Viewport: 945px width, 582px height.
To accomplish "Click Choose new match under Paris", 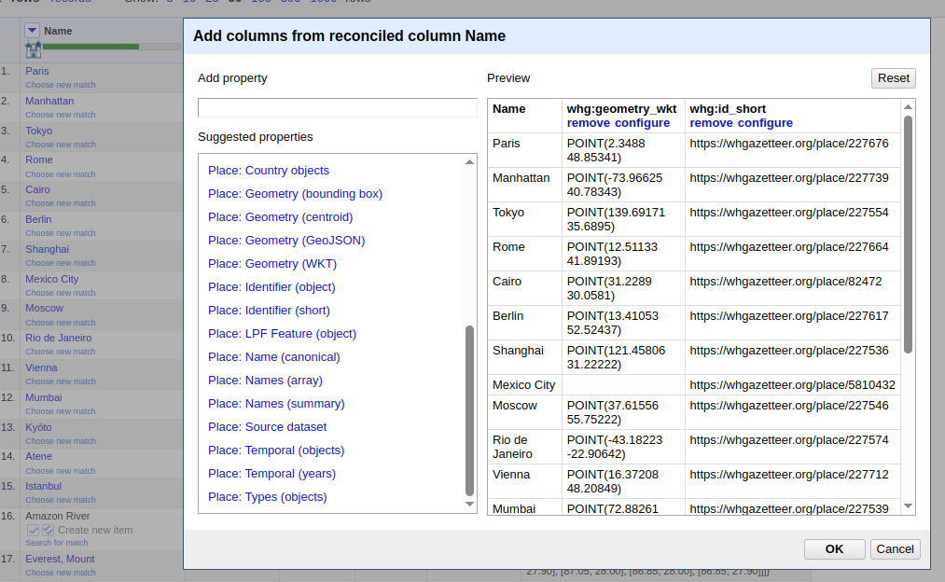I will (x=61, y=85).
